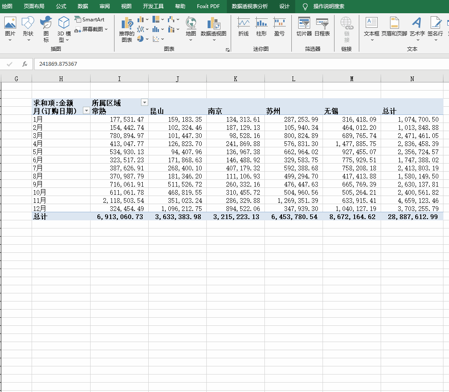Insert a Line (折线) sparkline

[x=244, y=26]
